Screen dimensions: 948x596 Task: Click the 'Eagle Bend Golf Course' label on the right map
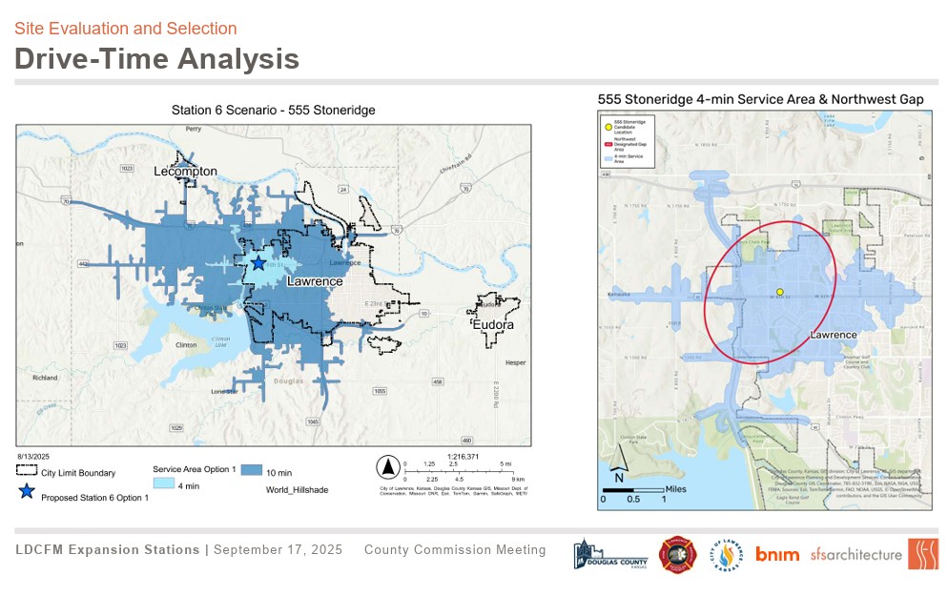coord(793,500)
